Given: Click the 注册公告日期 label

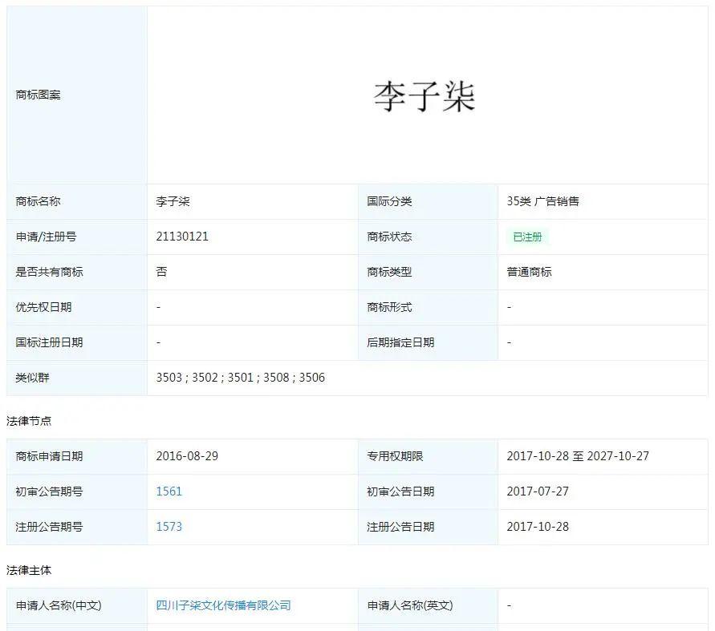Looking at the screenshot, I should (x=400, y=527).
